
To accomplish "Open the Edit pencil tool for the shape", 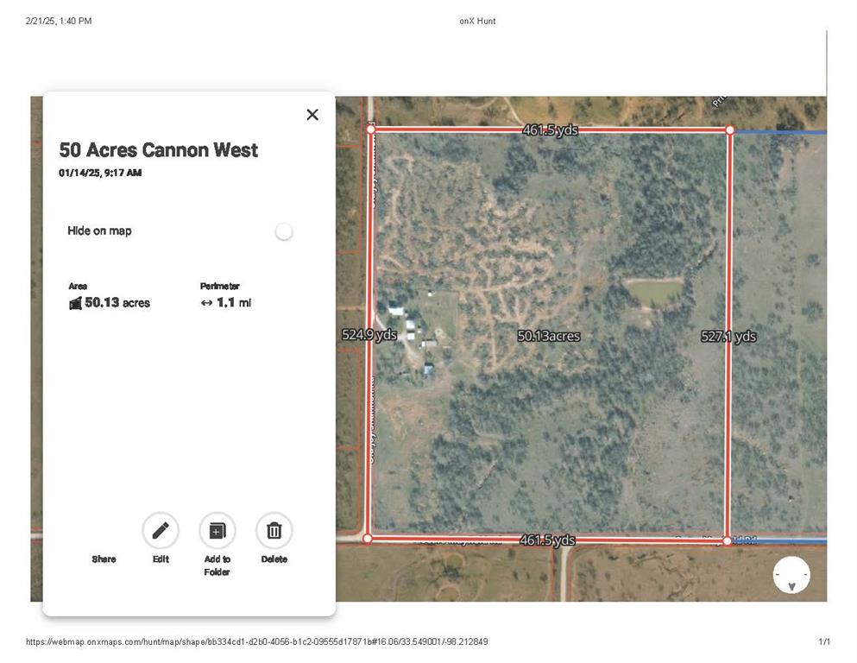I will click(161, 530).
